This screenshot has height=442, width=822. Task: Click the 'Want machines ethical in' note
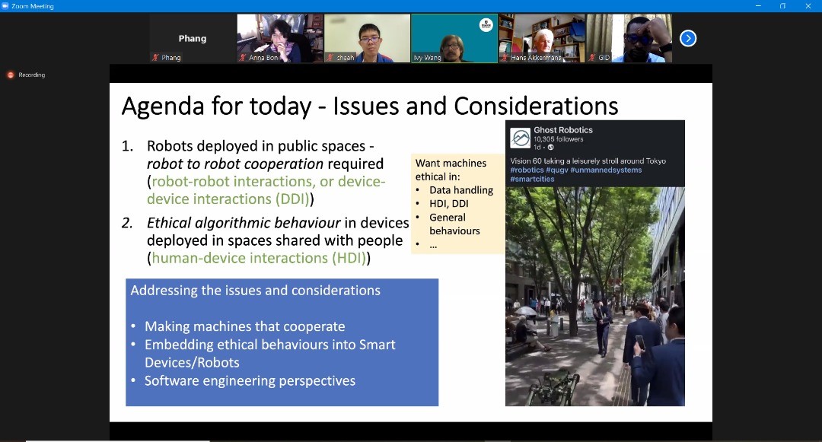click(x=457, y=204)
